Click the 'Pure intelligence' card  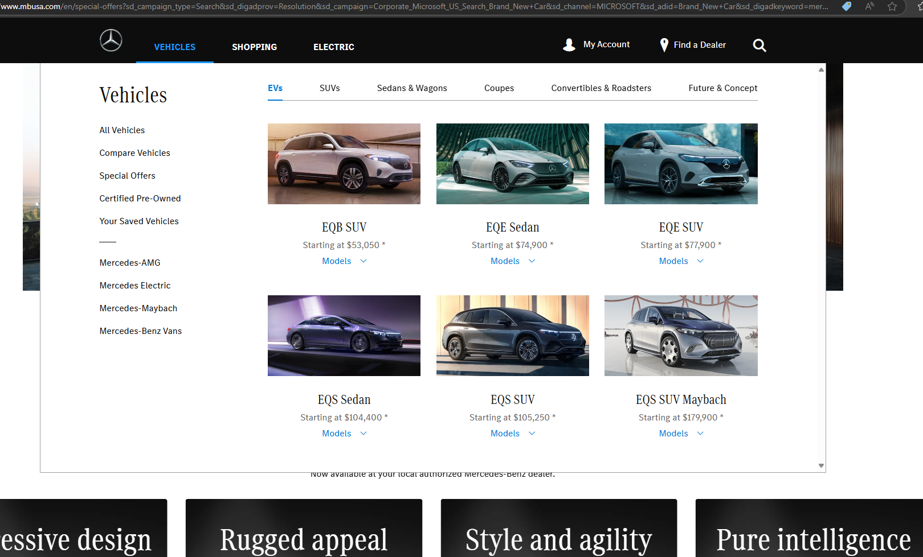point(809,528)
